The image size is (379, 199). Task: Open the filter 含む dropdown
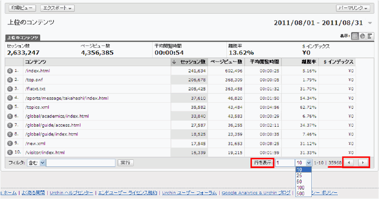[x=36, y=163]
